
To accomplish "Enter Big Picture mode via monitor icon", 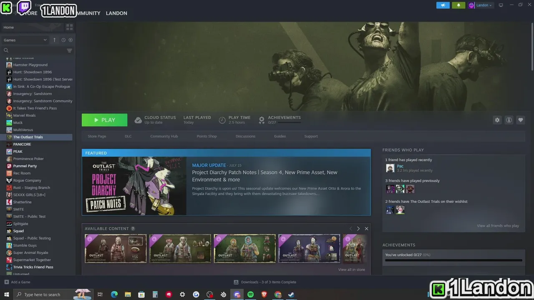I will click(501, 5).
